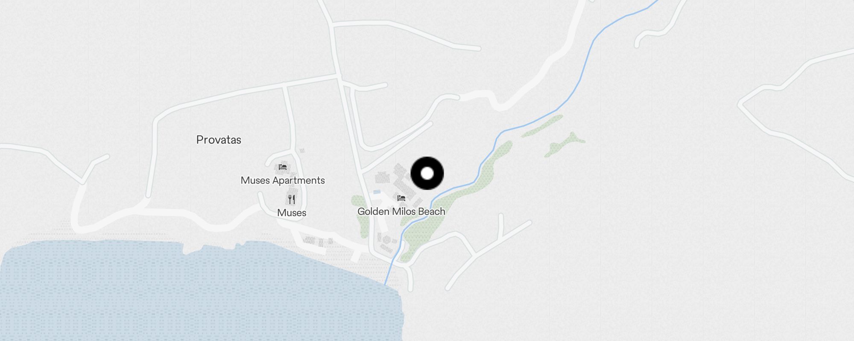Select the green patch left of Golden Milos Beach
This screenshot has height=341, width=854.
click(361, 215)
